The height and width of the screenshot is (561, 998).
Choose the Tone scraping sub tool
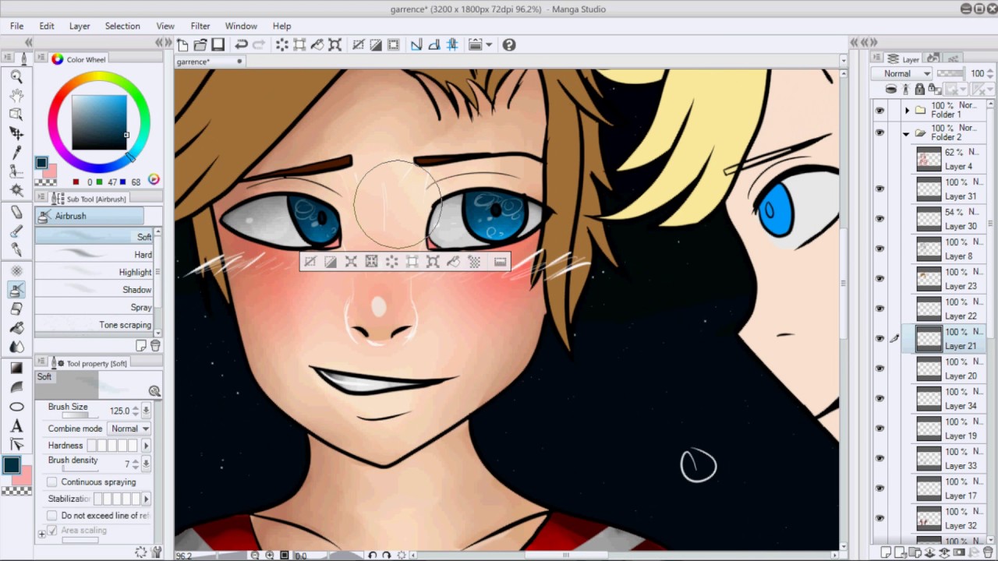point(94,325)
